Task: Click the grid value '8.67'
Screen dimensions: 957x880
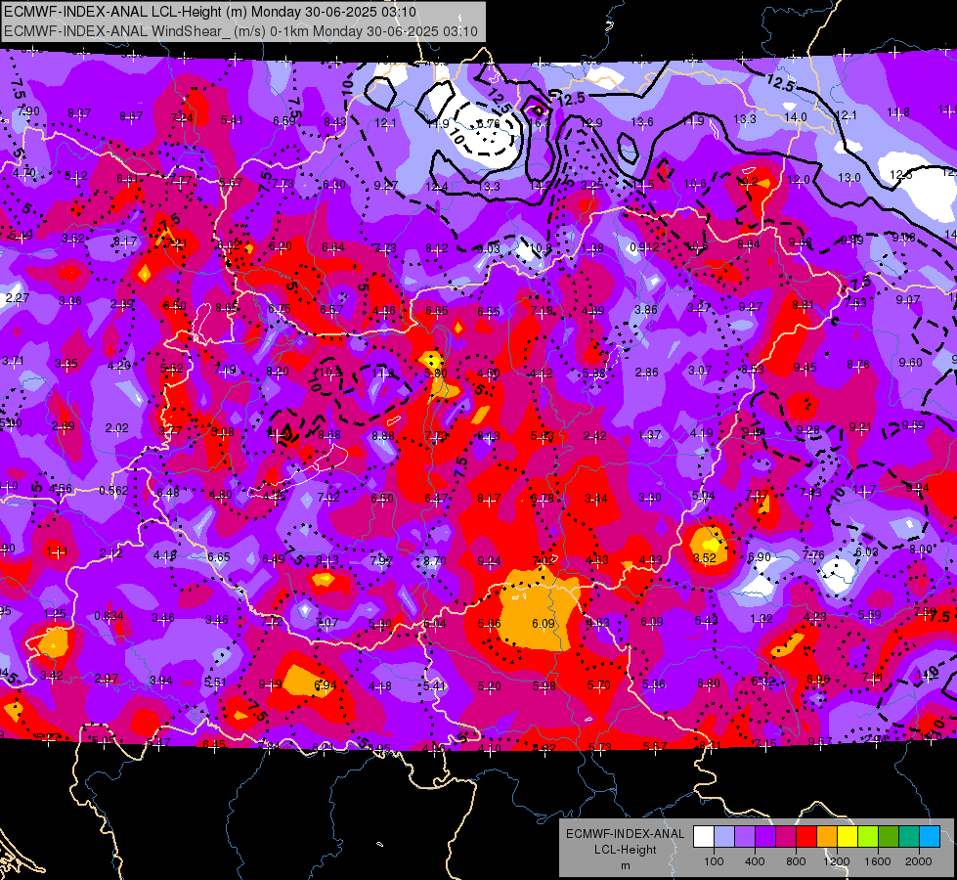Action: click(131, 116)
